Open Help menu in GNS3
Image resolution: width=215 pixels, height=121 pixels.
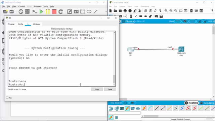52,6
